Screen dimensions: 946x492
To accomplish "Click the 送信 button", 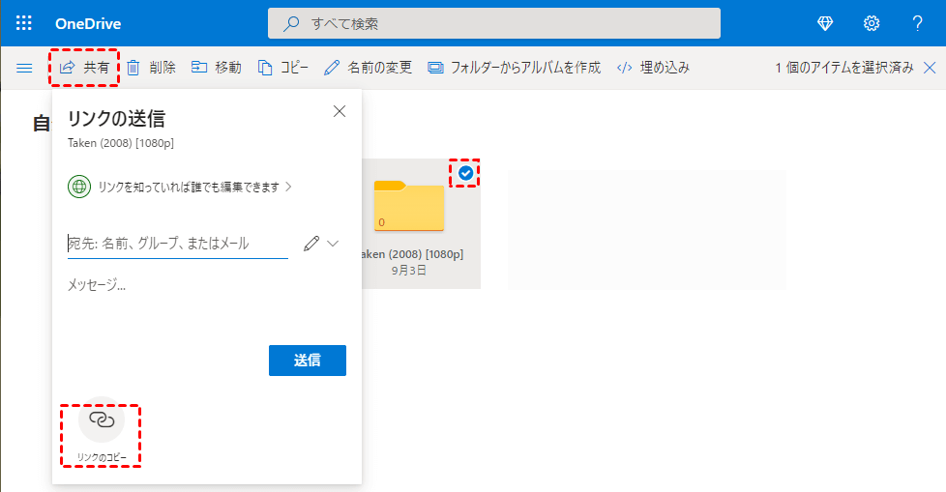I will point(307,361).
